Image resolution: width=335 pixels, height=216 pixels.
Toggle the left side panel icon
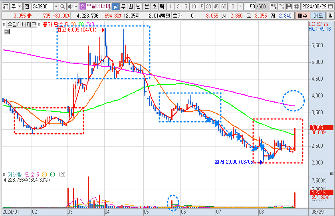pyautogui.click(x=6, y=7)
